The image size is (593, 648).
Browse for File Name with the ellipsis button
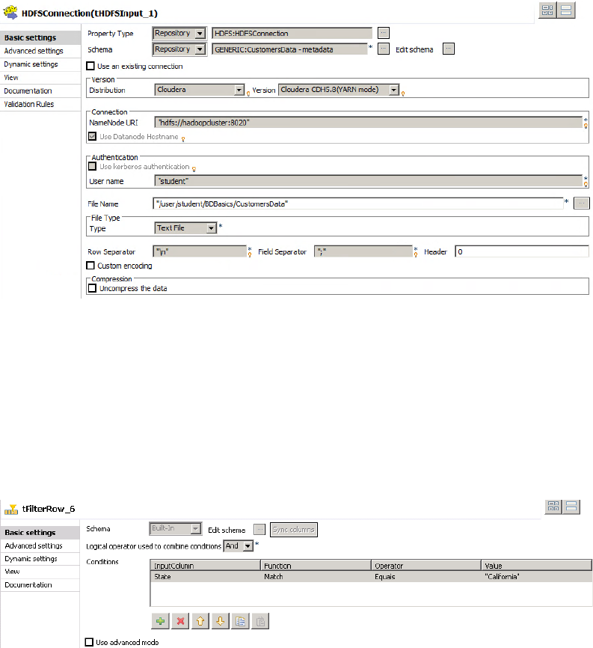click(x=582, y=204)
